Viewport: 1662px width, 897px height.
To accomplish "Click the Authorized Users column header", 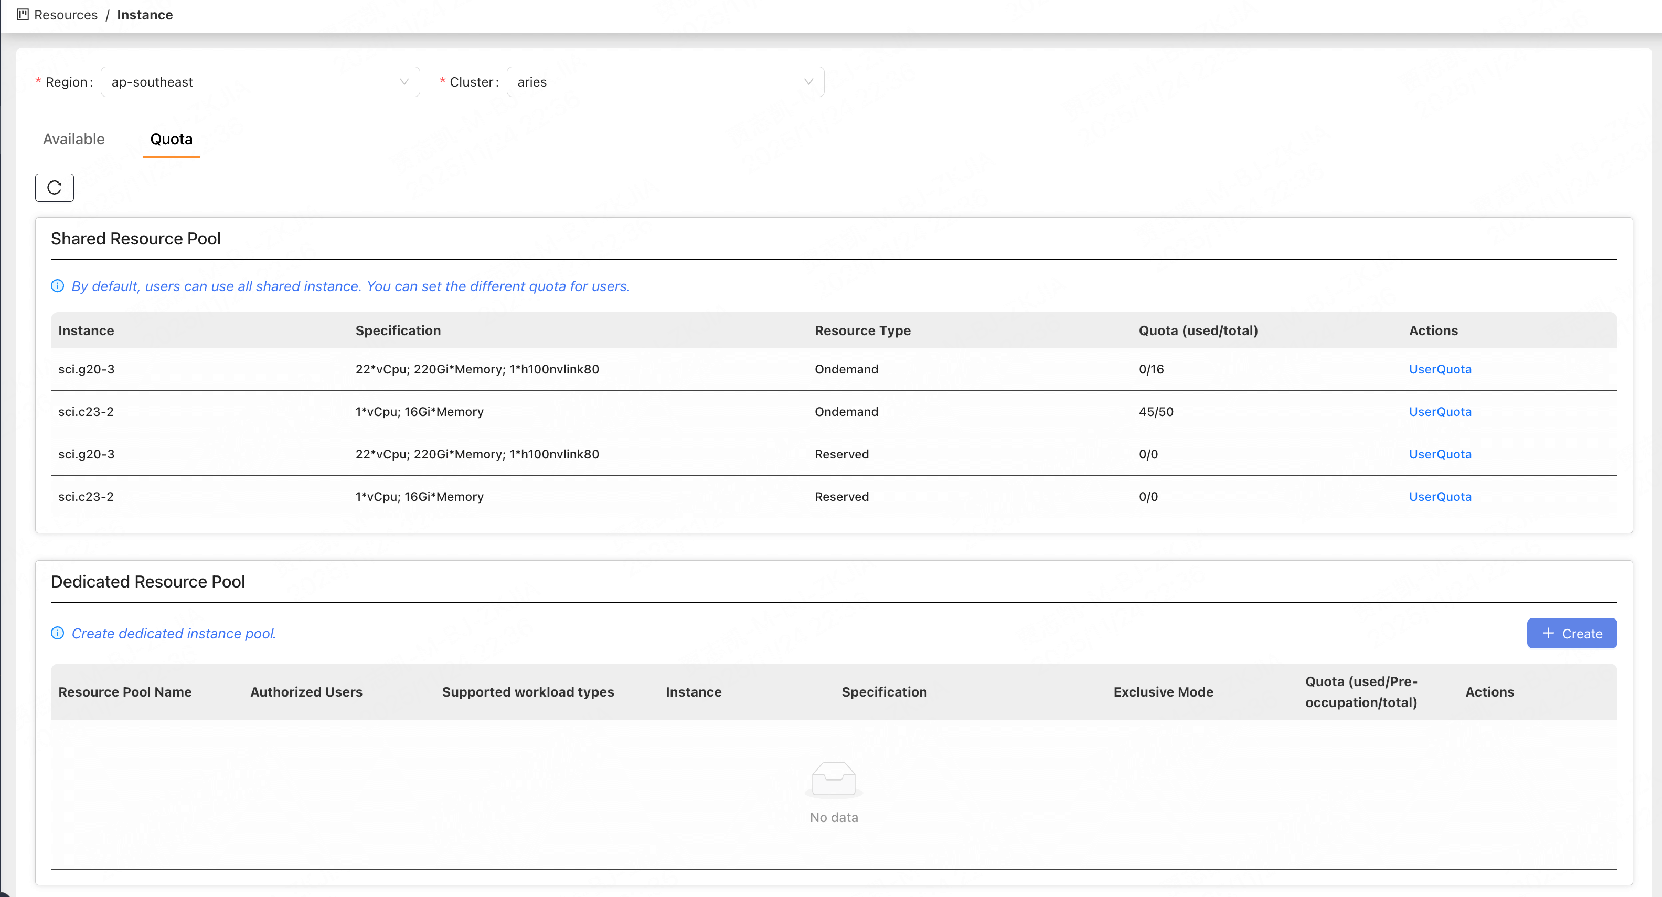I will (306, 692).
